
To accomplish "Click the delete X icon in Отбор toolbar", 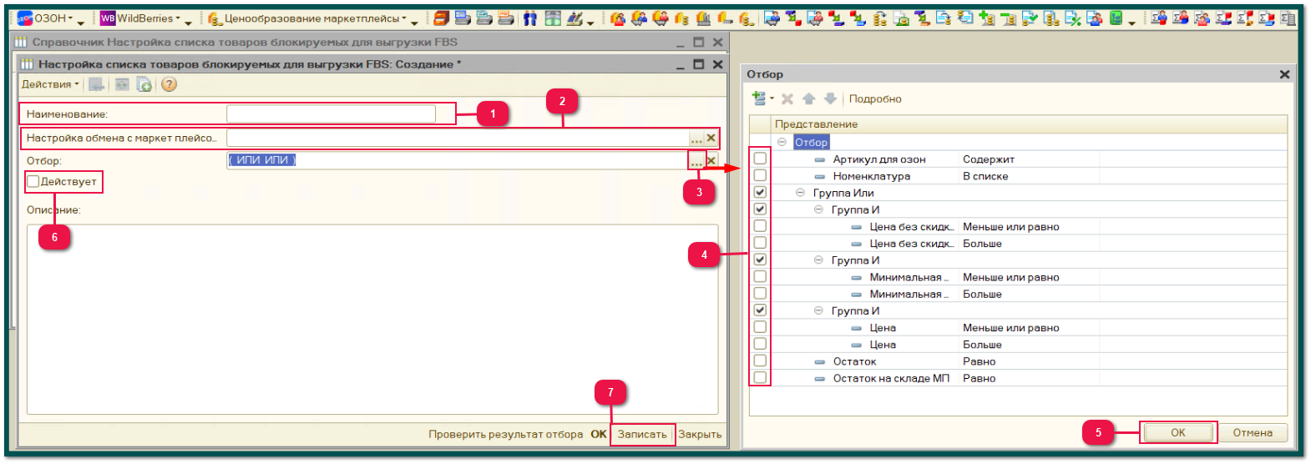I will coord(787,98).
